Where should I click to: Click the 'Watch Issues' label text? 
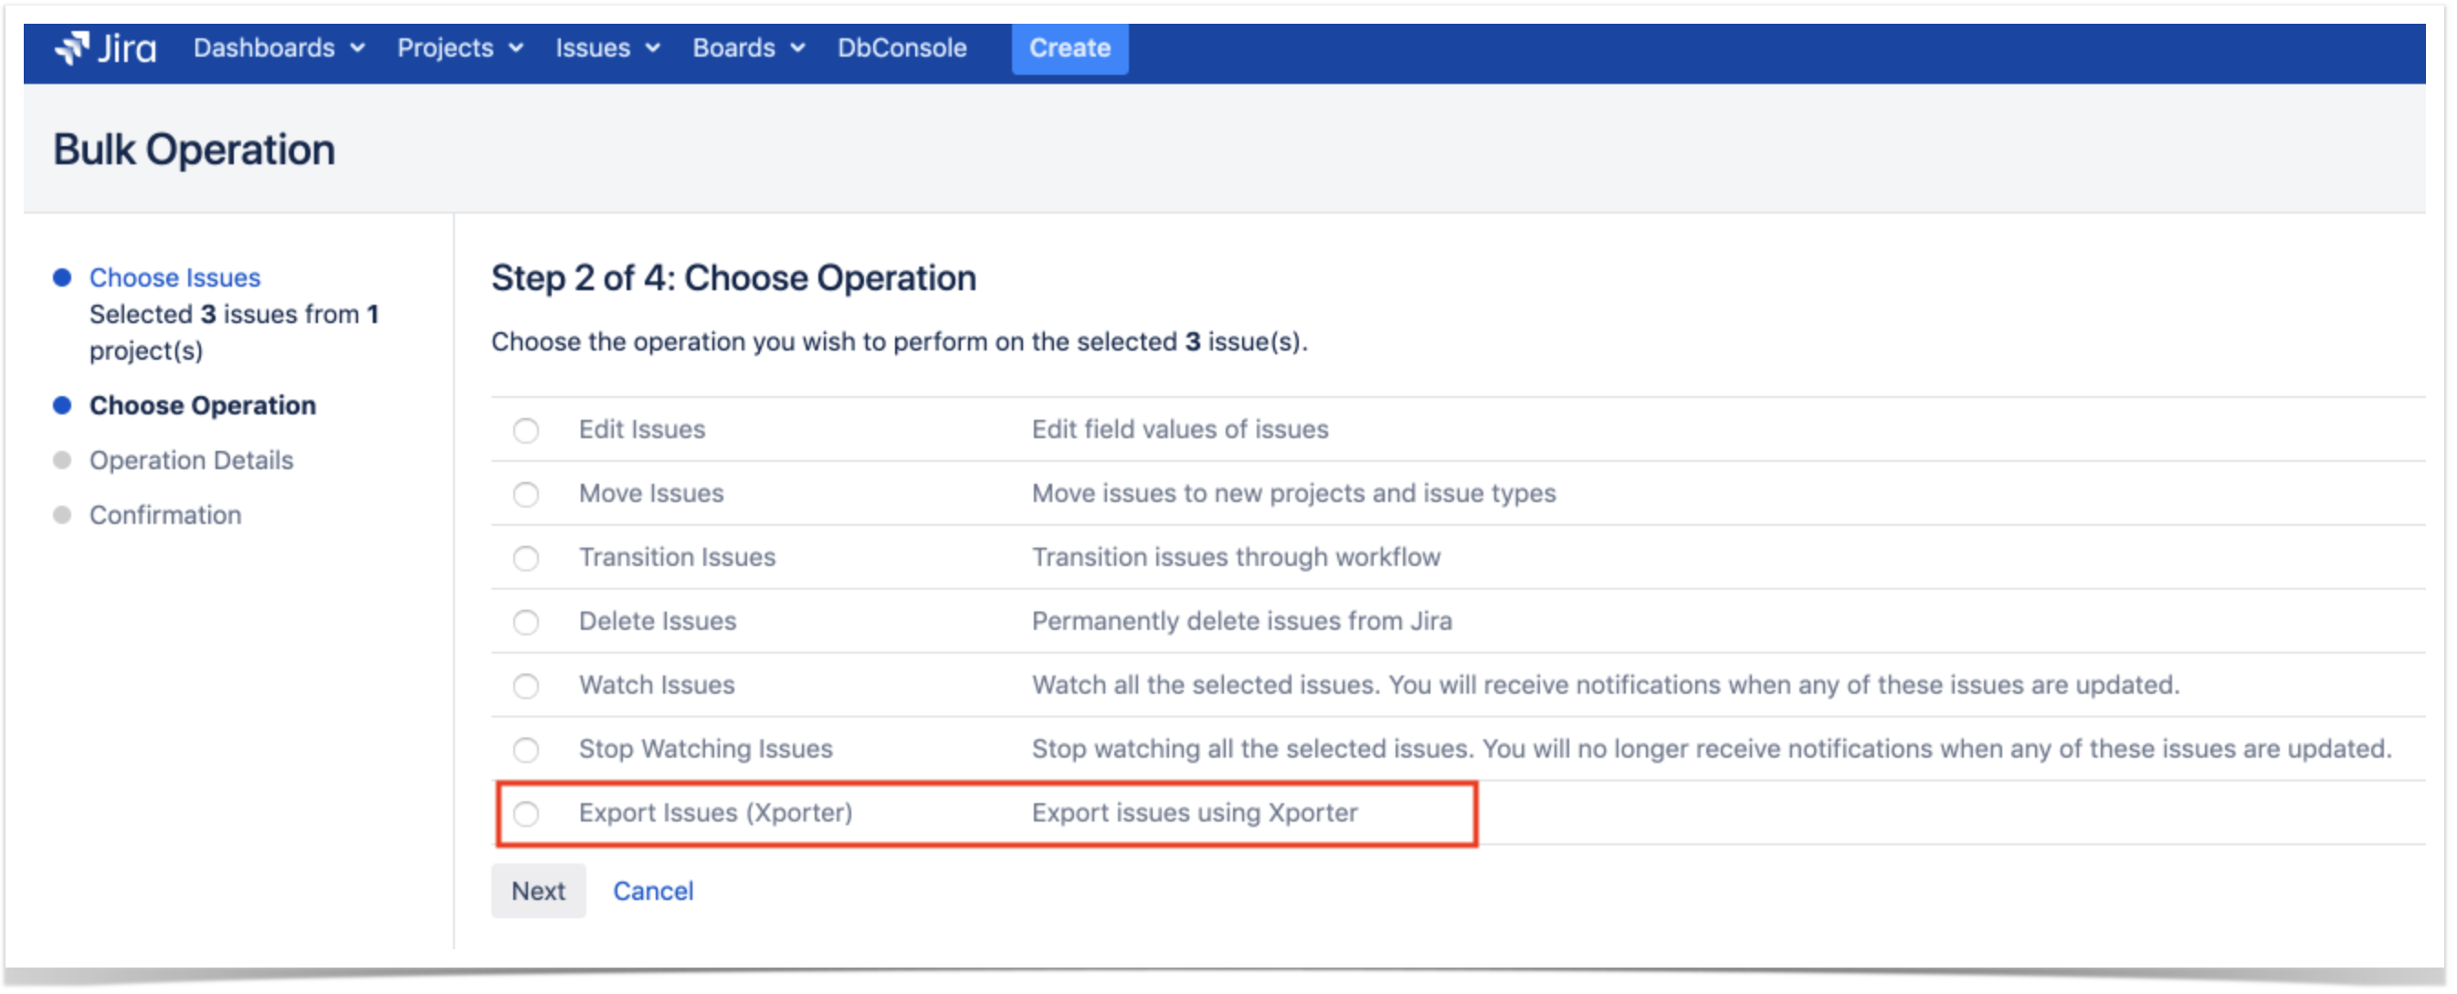click(x=656, y=685)
